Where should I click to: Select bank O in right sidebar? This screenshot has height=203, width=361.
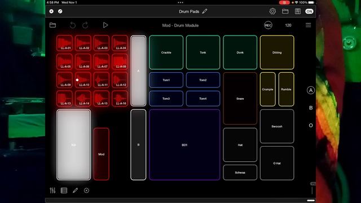point(311,125)
